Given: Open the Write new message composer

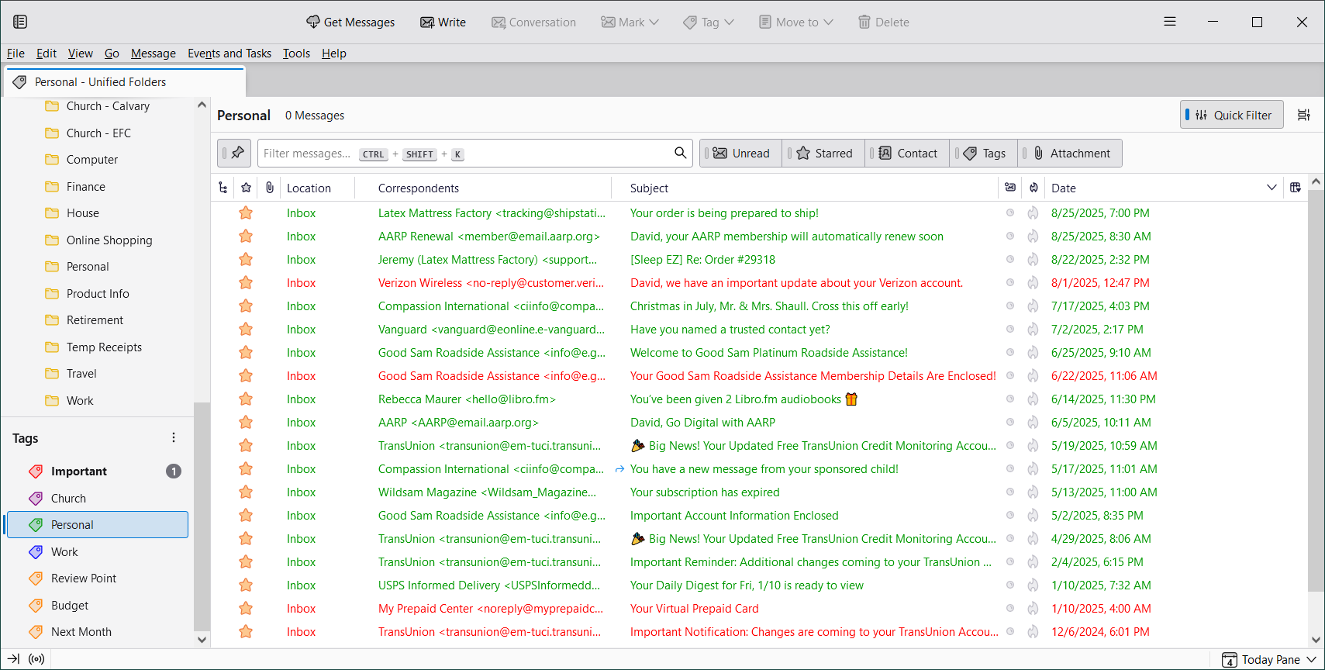Looking at the screenshot, I should pyautogui.click(x=443, y=22).
